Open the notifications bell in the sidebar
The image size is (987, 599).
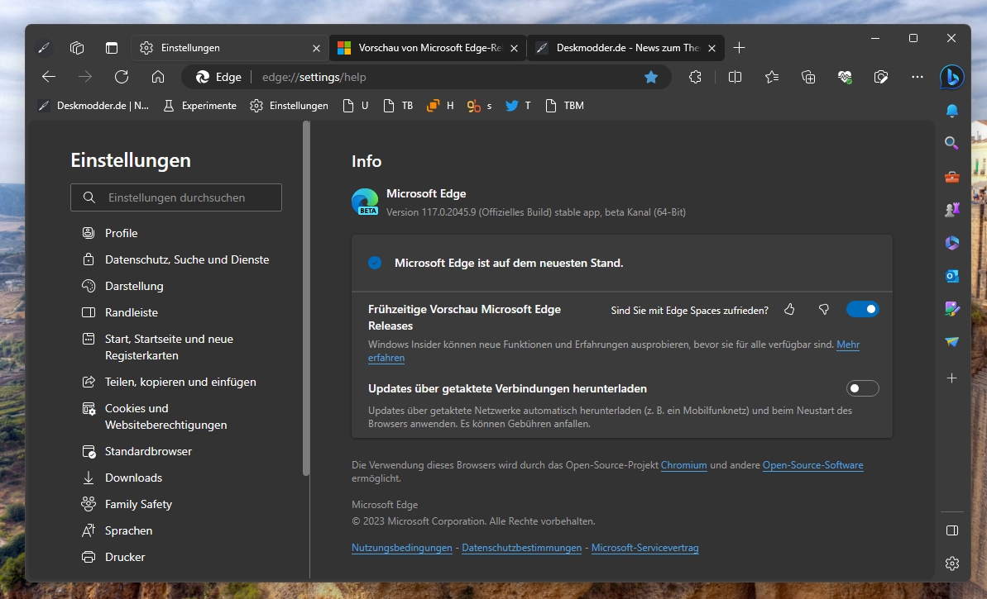coord(951,111)
